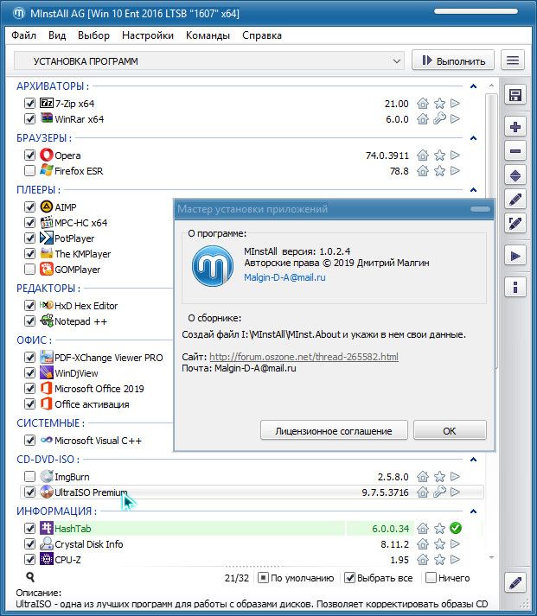Viewport: 537px width, 616px height.
Task: Check the Firefox ESR checkbox
Action: point(30,171)
